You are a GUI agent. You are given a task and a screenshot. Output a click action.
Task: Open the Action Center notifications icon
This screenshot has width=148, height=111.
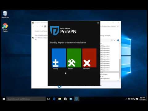[x=137, y=99]
